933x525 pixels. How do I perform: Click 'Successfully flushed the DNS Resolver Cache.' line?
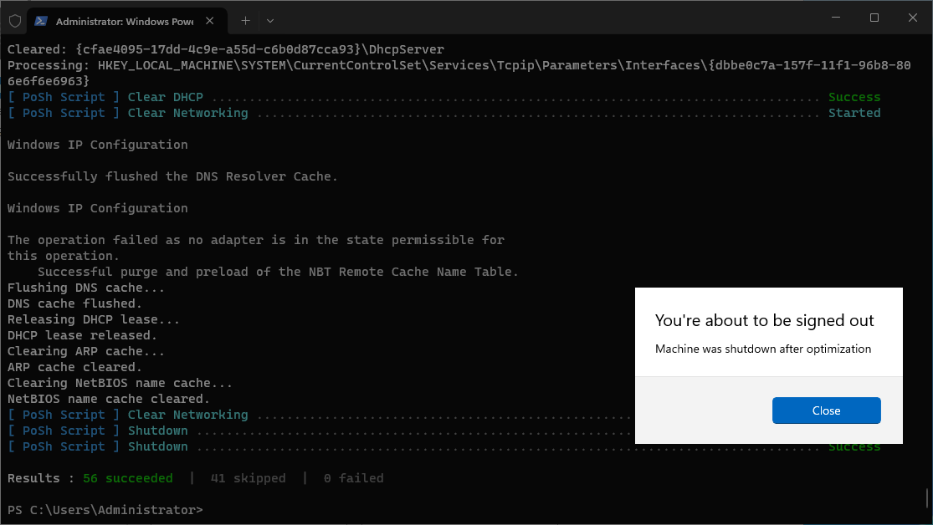point(172,176)
